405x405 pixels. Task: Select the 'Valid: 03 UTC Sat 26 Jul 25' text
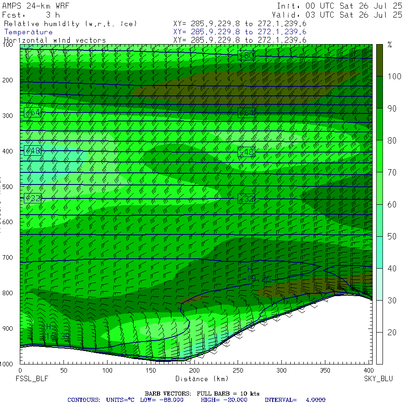[x=337, y=15]
